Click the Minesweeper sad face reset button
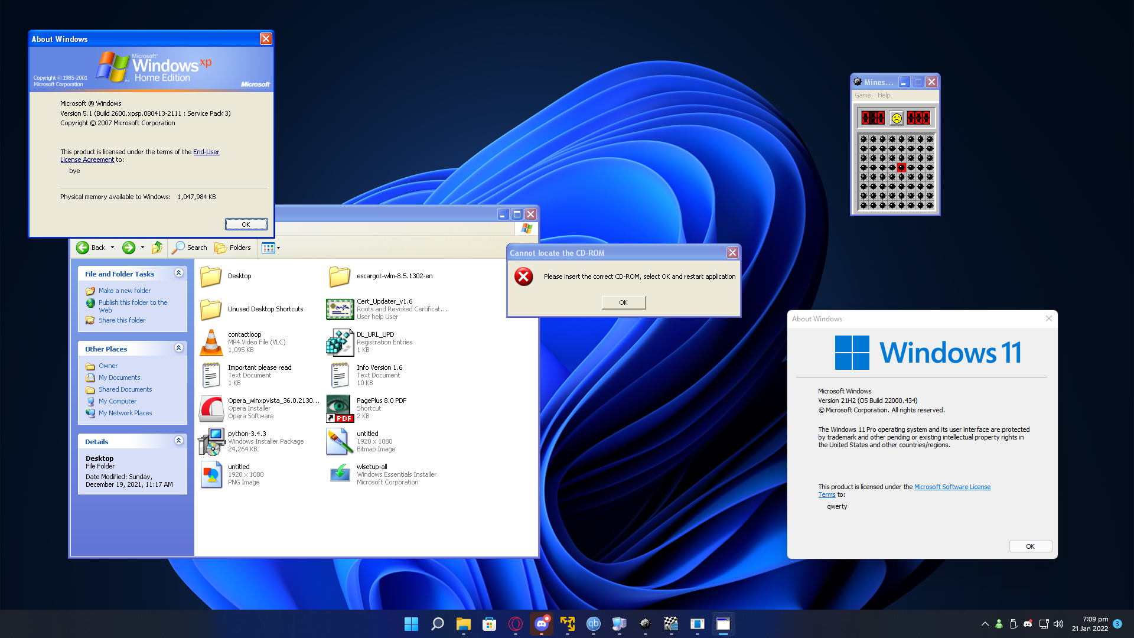Screen dimensions: 1134x638 tap(897, 118)
